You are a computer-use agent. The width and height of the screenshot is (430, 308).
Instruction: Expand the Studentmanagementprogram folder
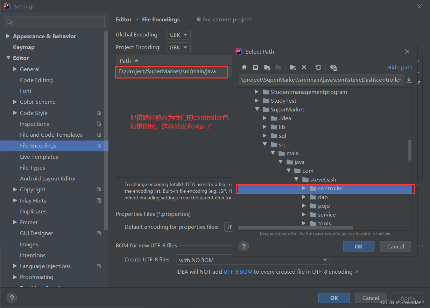[x=257, y=92]
